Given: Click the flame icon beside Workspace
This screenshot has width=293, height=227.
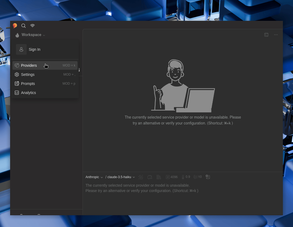Looking at the screenshot, I should [17, 35].
